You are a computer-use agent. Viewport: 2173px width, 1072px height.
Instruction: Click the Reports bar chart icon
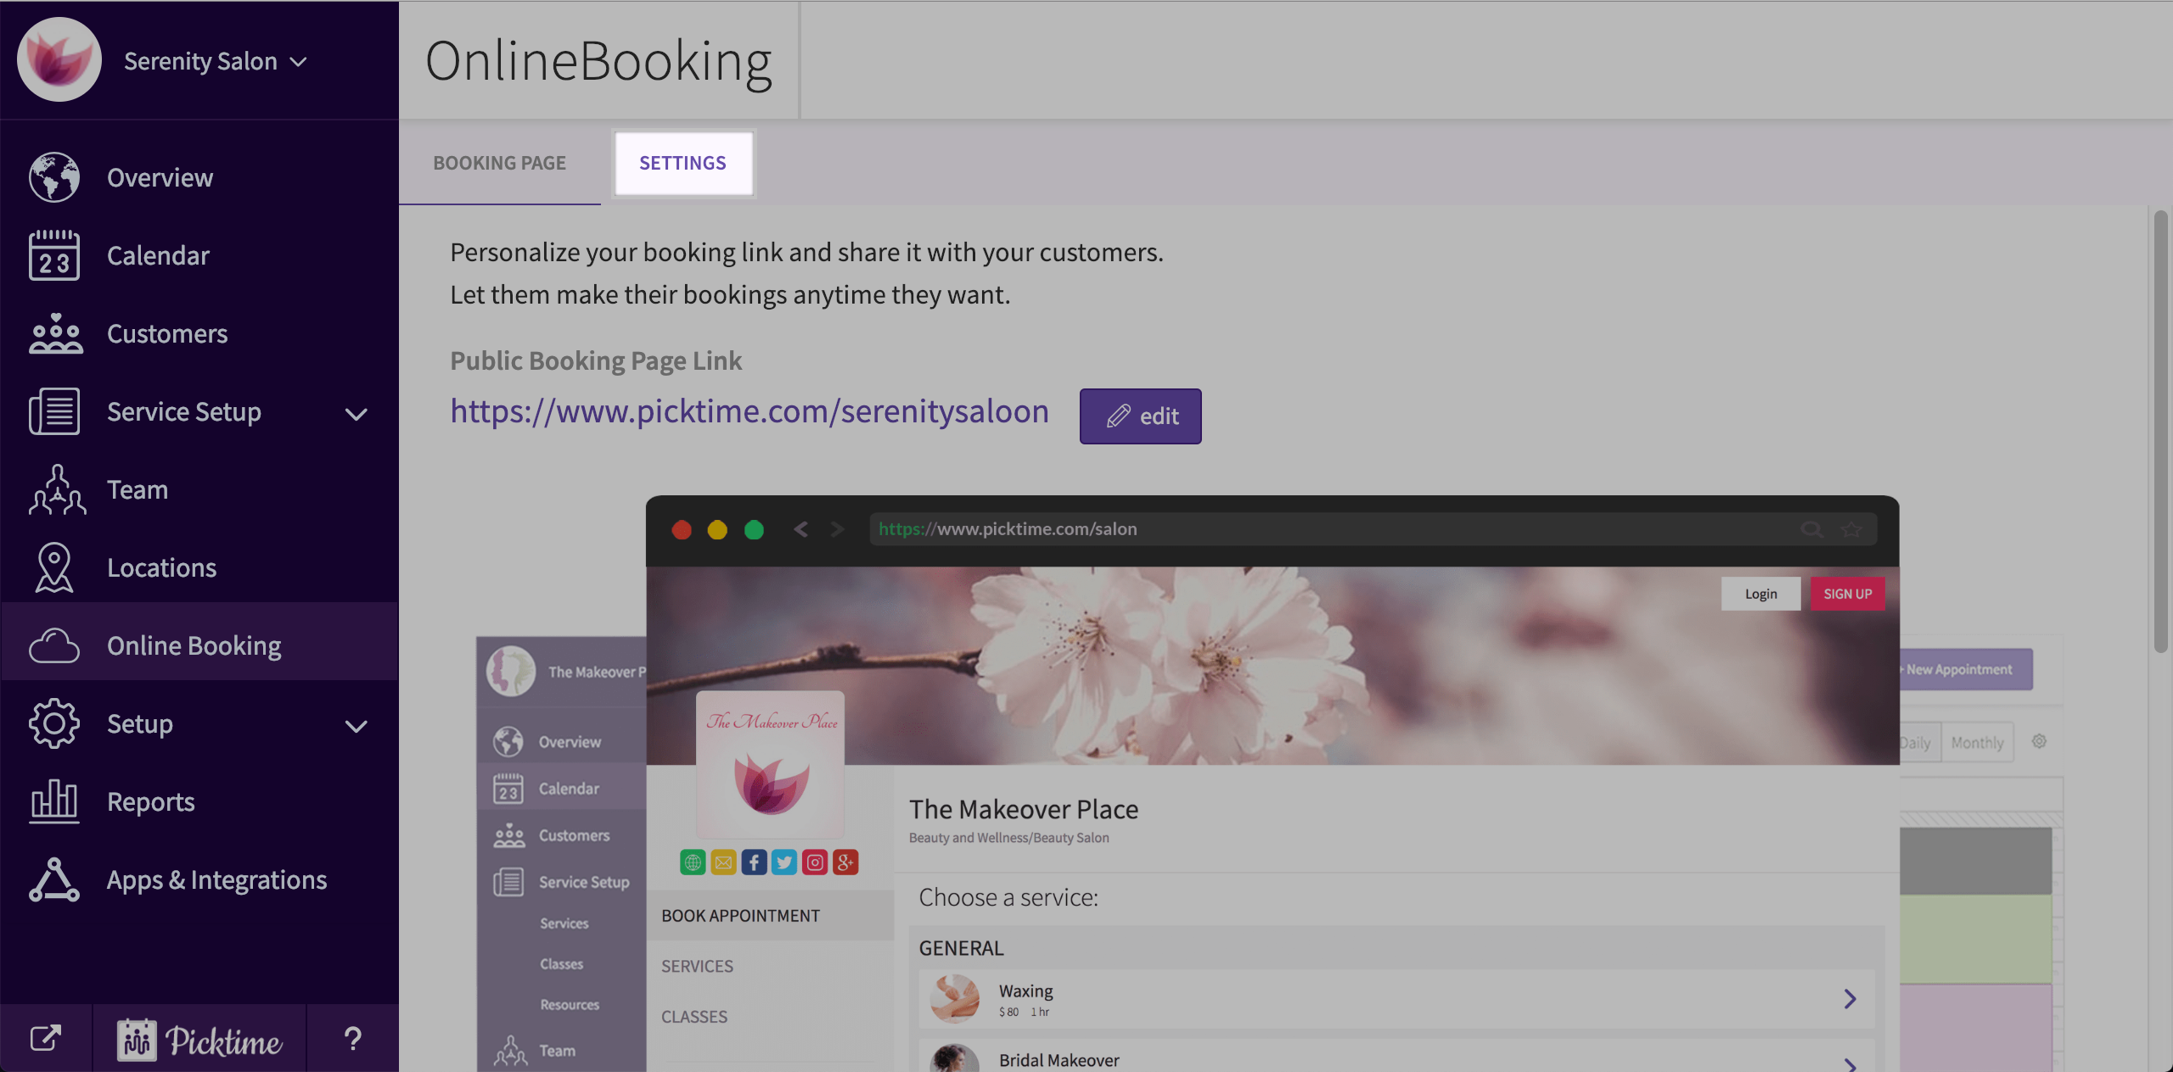(54, 801)
